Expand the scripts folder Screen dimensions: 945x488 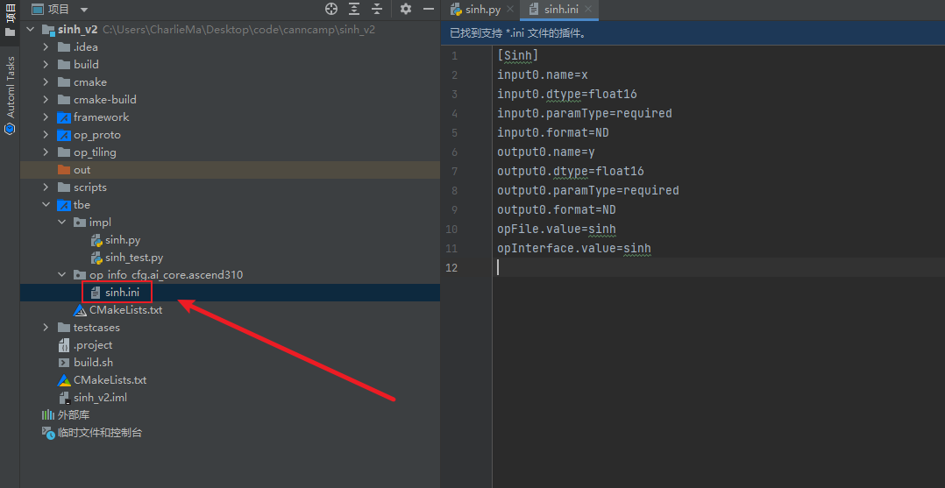tap(46, 187)
